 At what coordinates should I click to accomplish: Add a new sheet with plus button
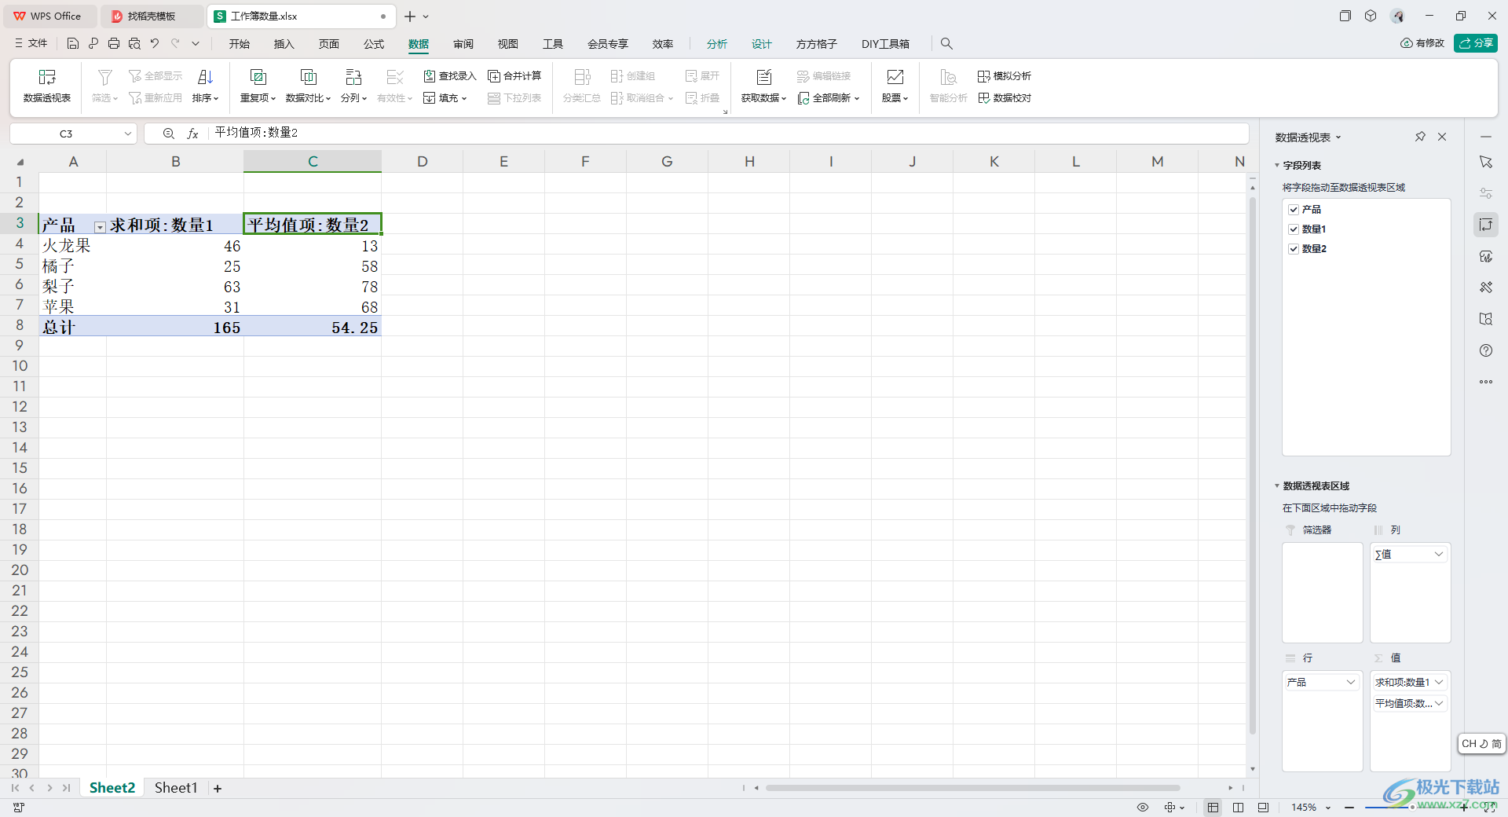[x=218, y=789]
